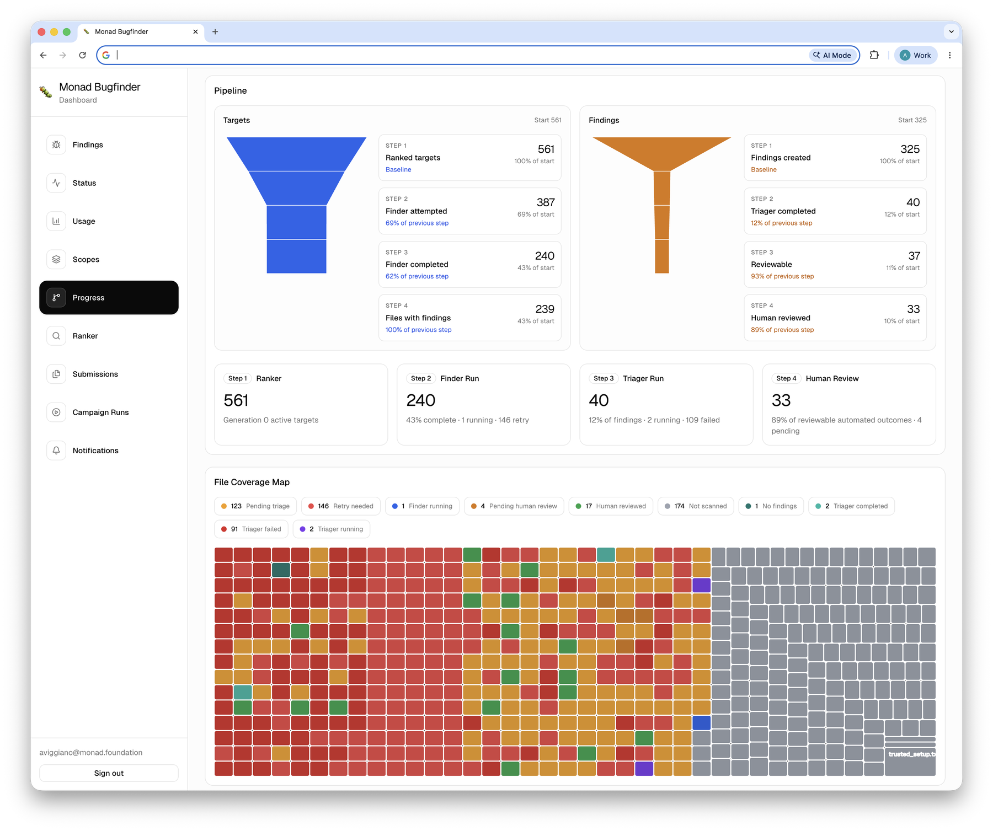This screenshot has height=831, width=993.
Task: Click the Campaign Runs play icon
Action: (x=56, y=412)
